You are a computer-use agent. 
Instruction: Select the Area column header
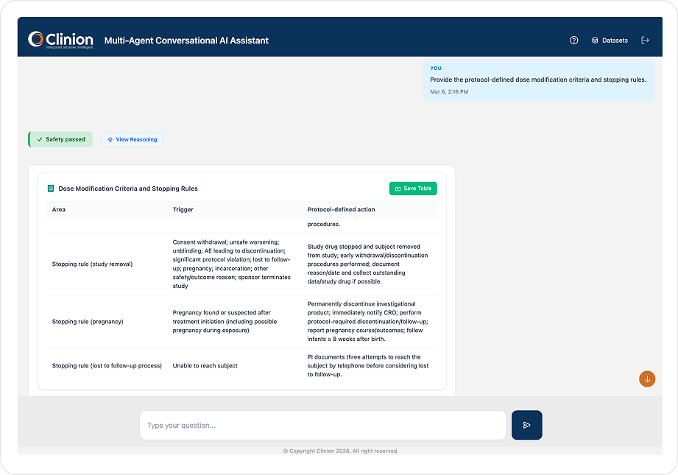click(59, 210)
